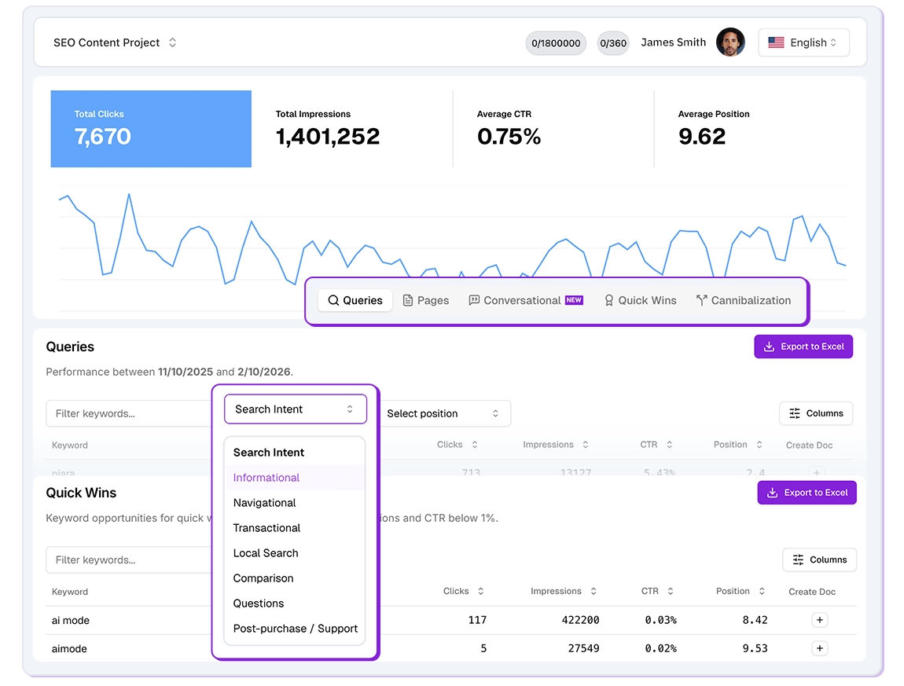Select the Total Clicks metric card

(150, 129)
